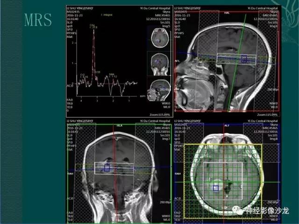
Task: Select the coronal brain thumbnail in spectrum panel
Action: [x=160, y=64]
